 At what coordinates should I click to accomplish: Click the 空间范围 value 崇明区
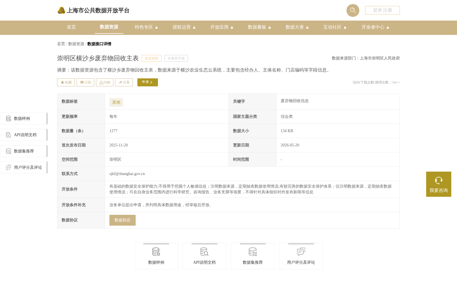pos(115,160)
